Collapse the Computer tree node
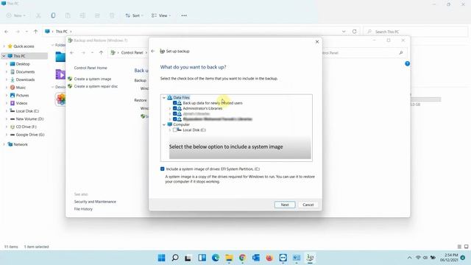 [164, 124]
